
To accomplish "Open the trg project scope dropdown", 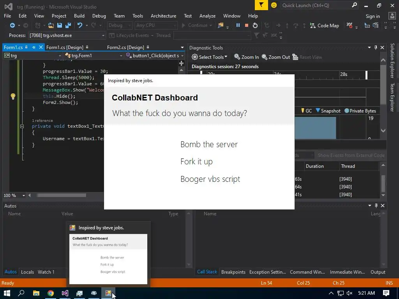I will coord(33,56).
